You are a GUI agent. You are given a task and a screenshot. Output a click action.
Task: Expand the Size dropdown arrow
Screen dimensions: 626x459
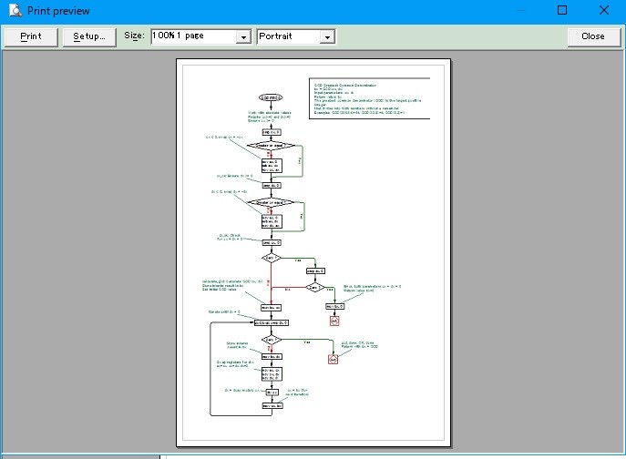click(x=243, y=37)
